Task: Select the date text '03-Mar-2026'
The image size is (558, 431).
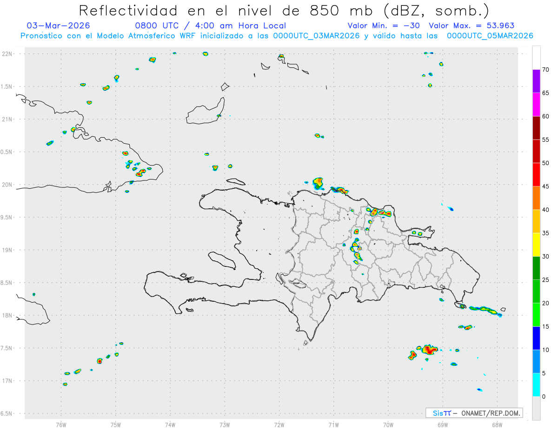Action: click(59, 26)
